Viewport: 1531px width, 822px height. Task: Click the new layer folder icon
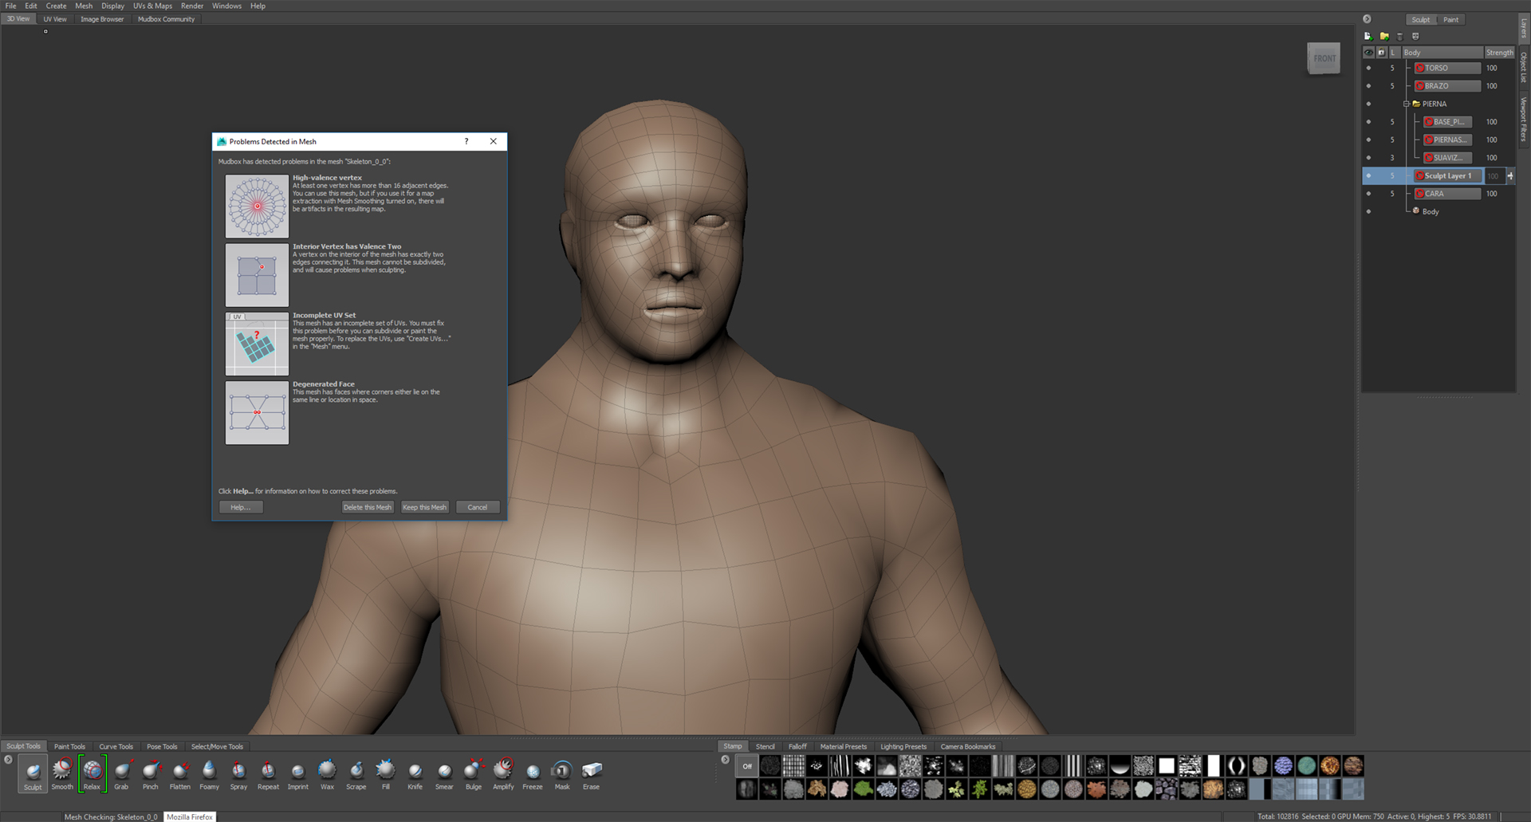click(1384, 37)
